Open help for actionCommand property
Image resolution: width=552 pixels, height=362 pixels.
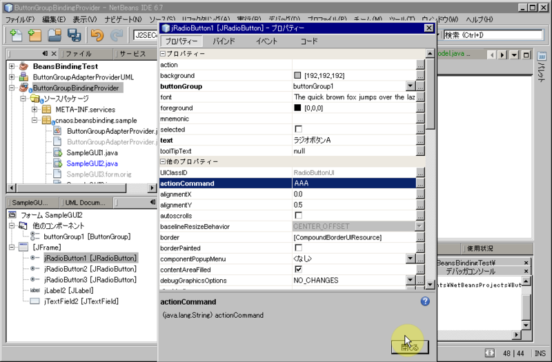pyautogui.click(x=425, y=301)
